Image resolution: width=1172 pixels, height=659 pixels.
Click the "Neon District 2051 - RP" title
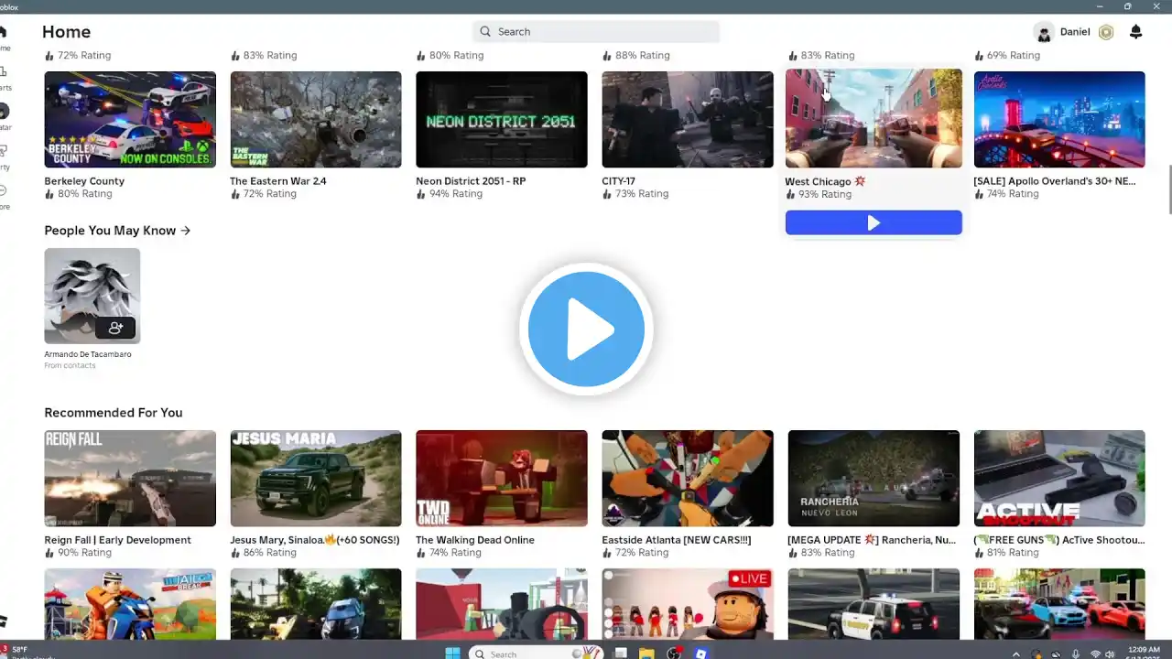[471, 181]
